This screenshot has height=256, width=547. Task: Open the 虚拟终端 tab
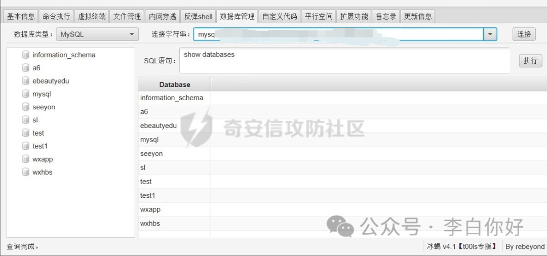pyautogui.click(x=92, y=16)
